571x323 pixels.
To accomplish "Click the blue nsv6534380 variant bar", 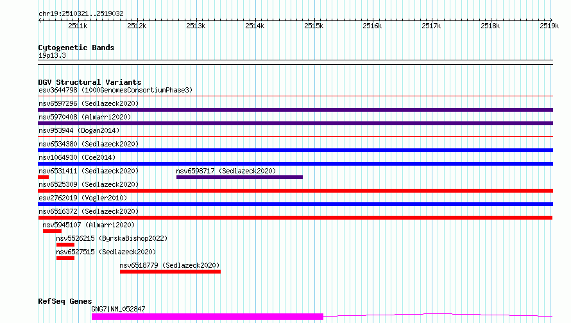I will tap(295, 150).
